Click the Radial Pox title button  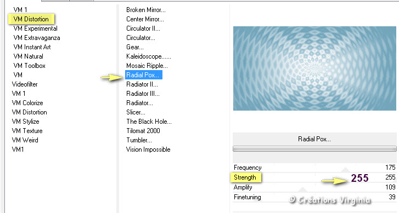click(x=314, y=139)
